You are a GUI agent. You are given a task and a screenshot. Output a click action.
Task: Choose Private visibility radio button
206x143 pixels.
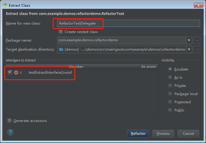170,86
